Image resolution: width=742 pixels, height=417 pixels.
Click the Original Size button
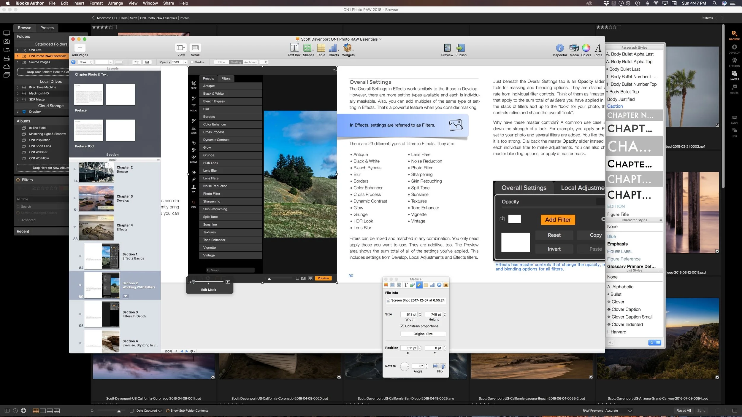click(x=423, y=334)
